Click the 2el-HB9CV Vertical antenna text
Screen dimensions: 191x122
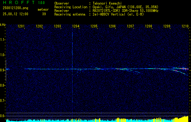pos(118,14)
